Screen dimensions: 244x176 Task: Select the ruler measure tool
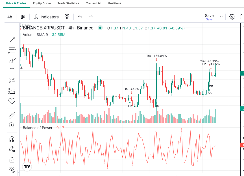click(12, 115)
